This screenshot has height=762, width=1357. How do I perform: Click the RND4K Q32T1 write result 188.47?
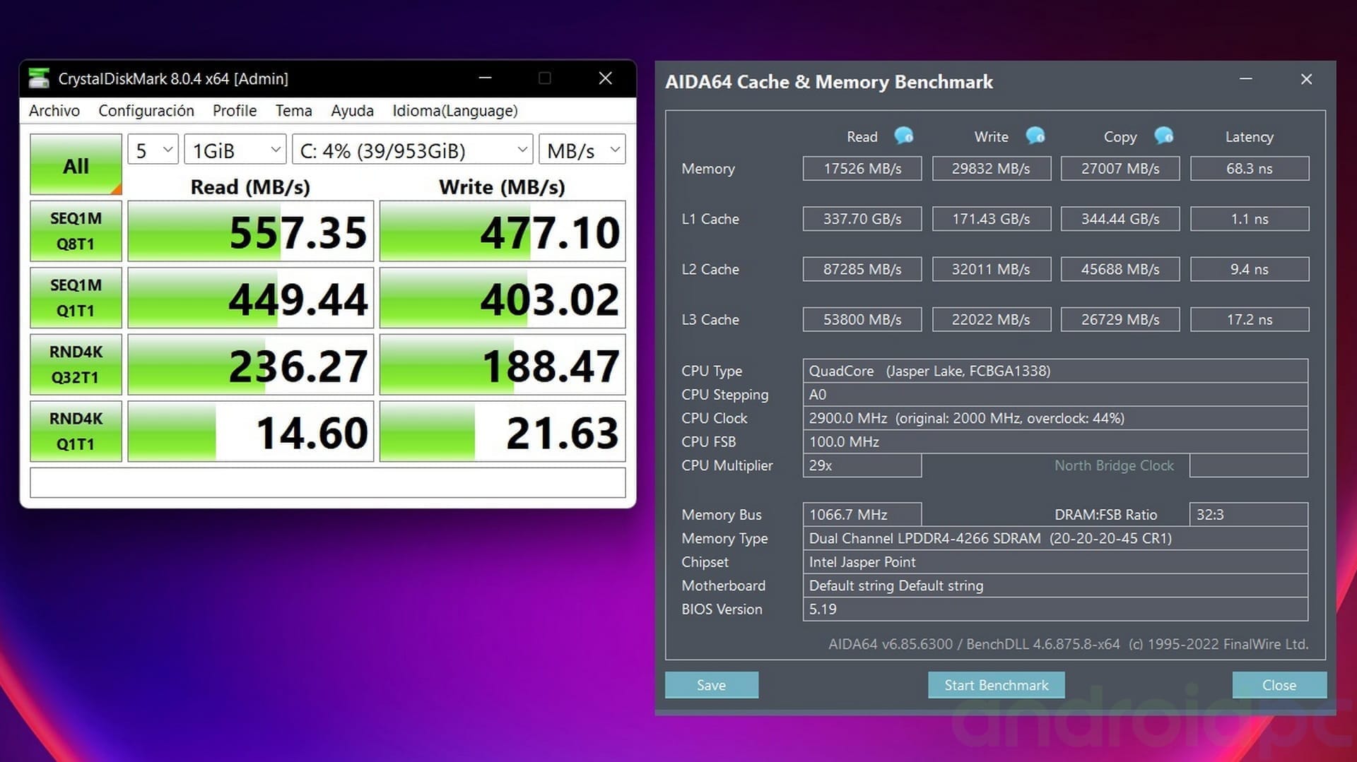[503, 364]
